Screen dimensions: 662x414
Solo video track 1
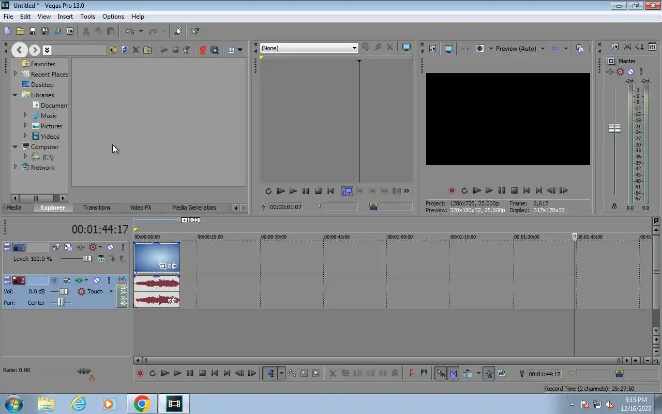(x=123, y=247)
